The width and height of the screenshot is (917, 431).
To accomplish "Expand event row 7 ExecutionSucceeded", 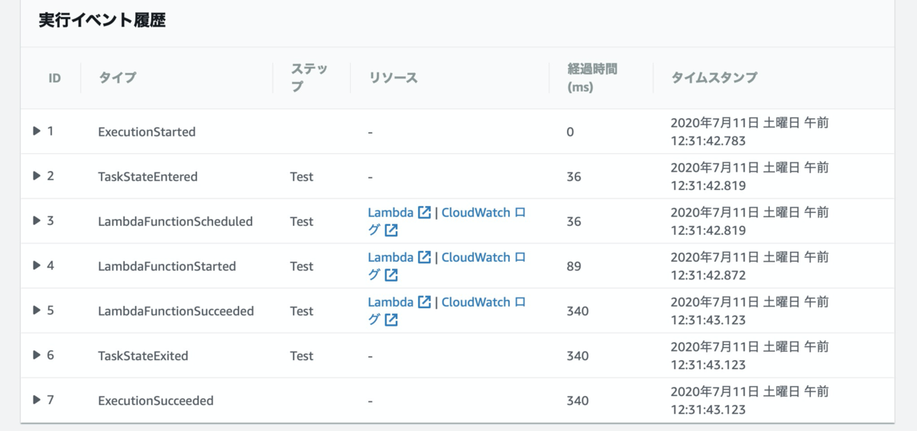I will click(x=37, y=400).
